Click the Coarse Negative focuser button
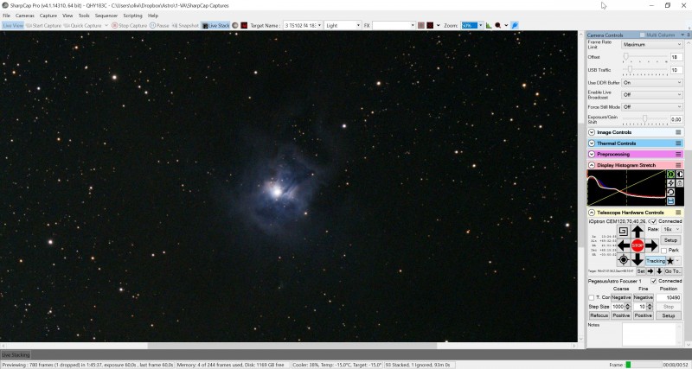 click(621, 297)
